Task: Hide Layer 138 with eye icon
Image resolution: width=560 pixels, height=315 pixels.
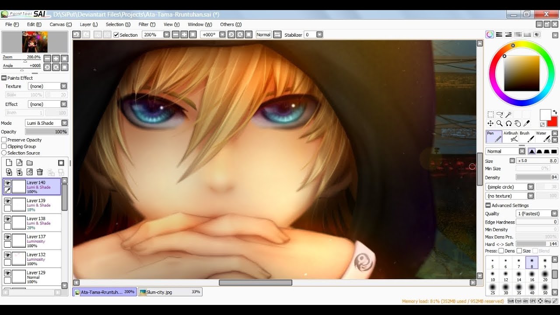Action: (x=7, y=219)
